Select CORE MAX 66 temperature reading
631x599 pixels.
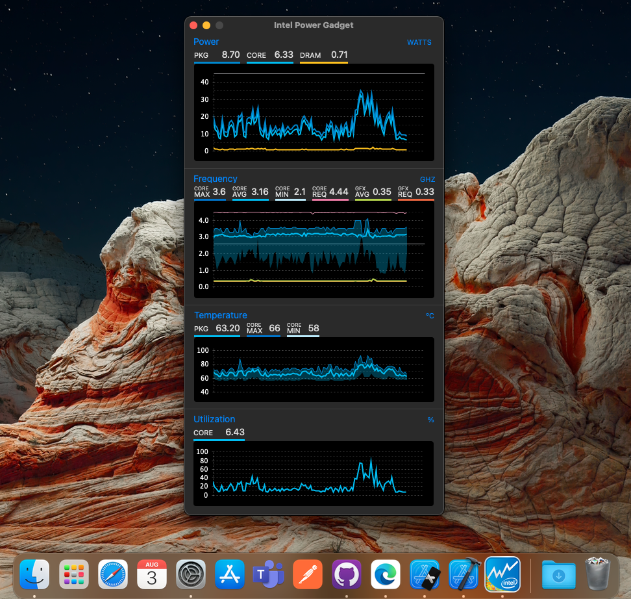point(263,329)
